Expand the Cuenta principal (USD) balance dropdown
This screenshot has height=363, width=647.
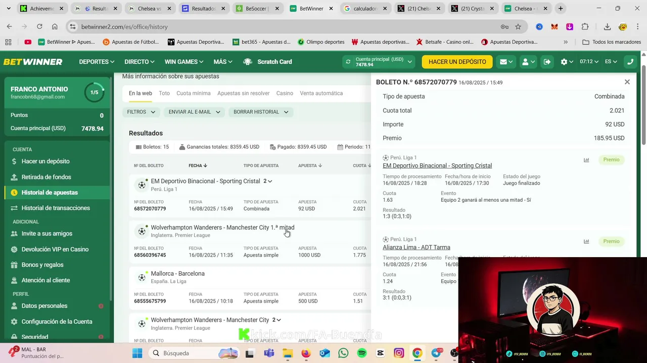pyautogui.click(x=410, y=62)
